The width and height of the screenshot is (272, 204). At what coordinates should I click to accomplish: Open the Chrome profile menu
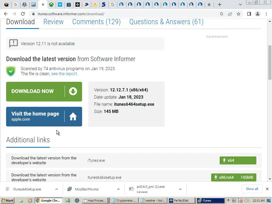tap(258, 14)
